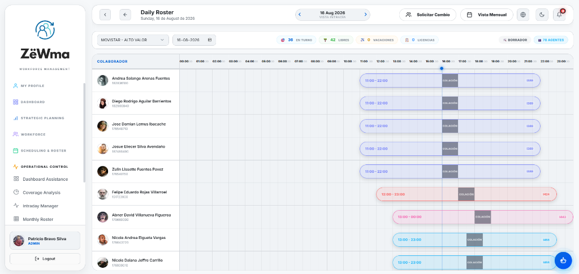Click 12:00 hour label in timeline
This screenshot has width=579, height=274.
click(381, 62)
